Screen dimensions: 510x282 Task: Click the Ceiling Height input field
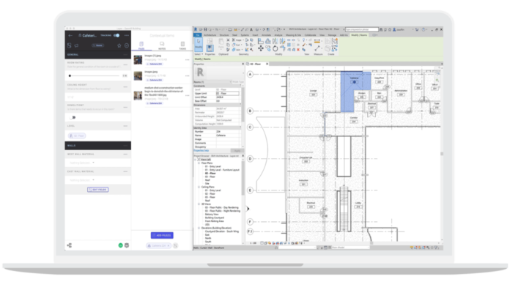[97, 97]
